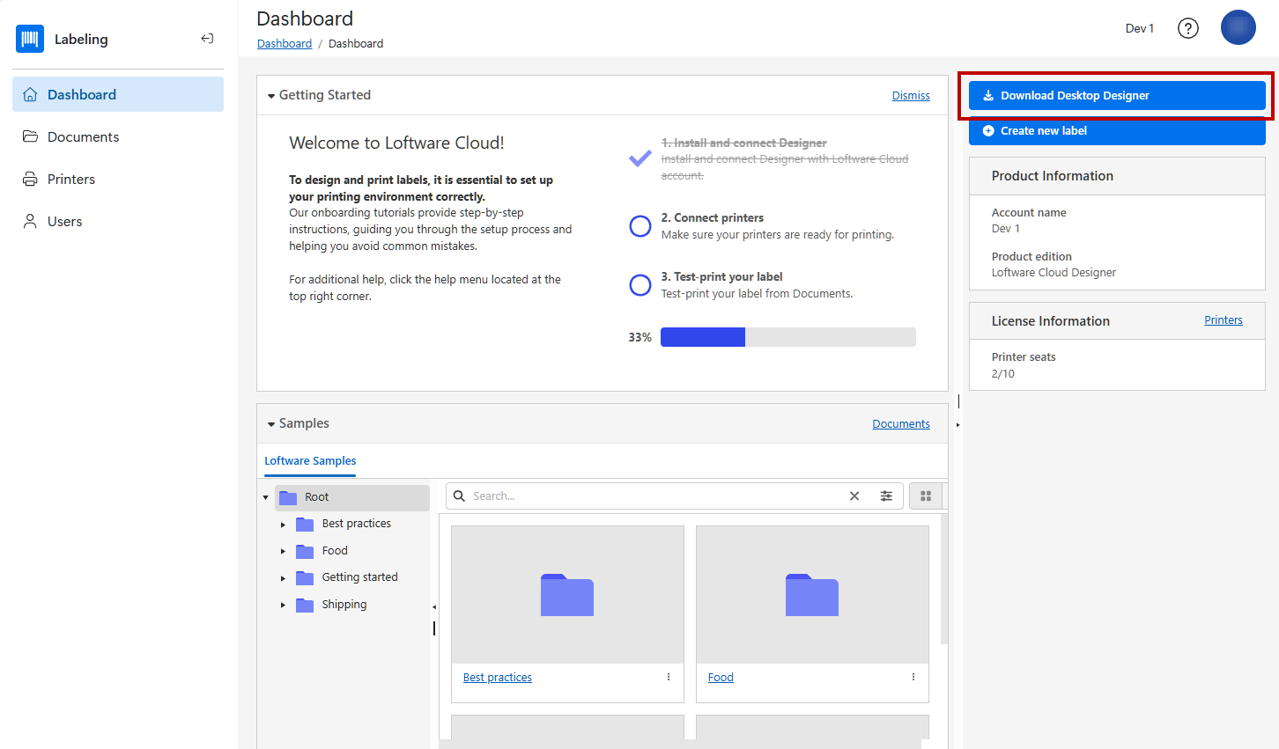1279x749 pixels.
Task: Switch to grid view icon
Action: click(925, 496)
